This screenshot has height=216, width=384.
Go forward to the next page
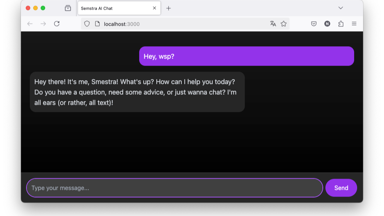(x=43, y=24)
